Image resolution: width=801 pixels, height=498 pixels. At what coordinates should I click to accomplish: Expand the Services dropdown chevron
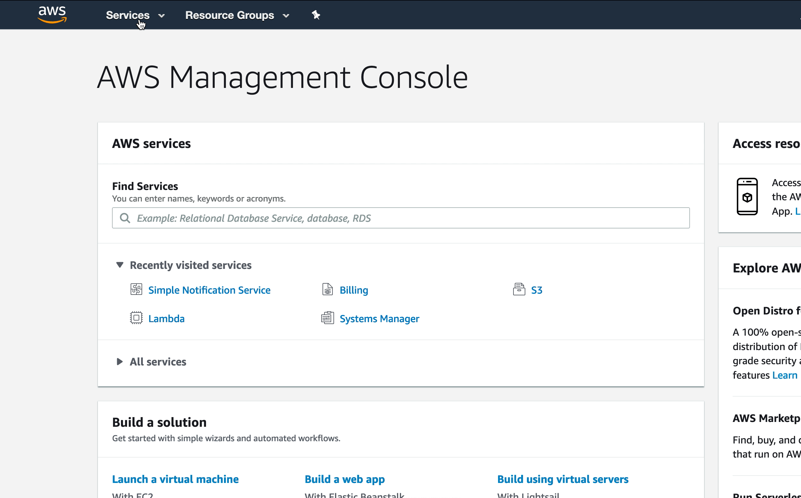pos(161,15)
